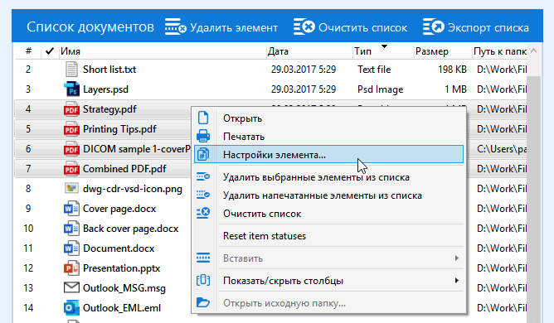
Task: Click the Удалить элемент button label
Action: (x=234, y=27)
